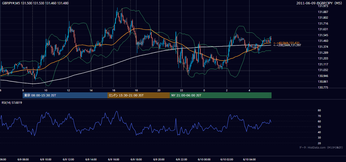Click the time axis label 6/9 18:00
The image size is (346, 162).
[136, 159]
